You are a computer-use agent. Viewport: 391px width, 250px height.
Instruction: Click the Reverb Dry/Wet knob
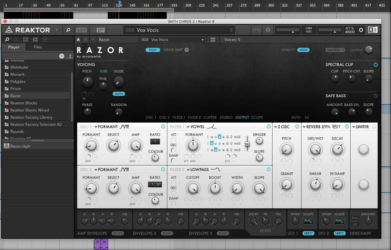[x=315, y=150]
